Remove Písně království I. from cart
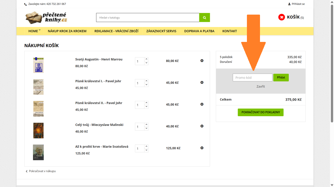The width and height of the screenshot is (334, 187). click(x=202, y=83)
